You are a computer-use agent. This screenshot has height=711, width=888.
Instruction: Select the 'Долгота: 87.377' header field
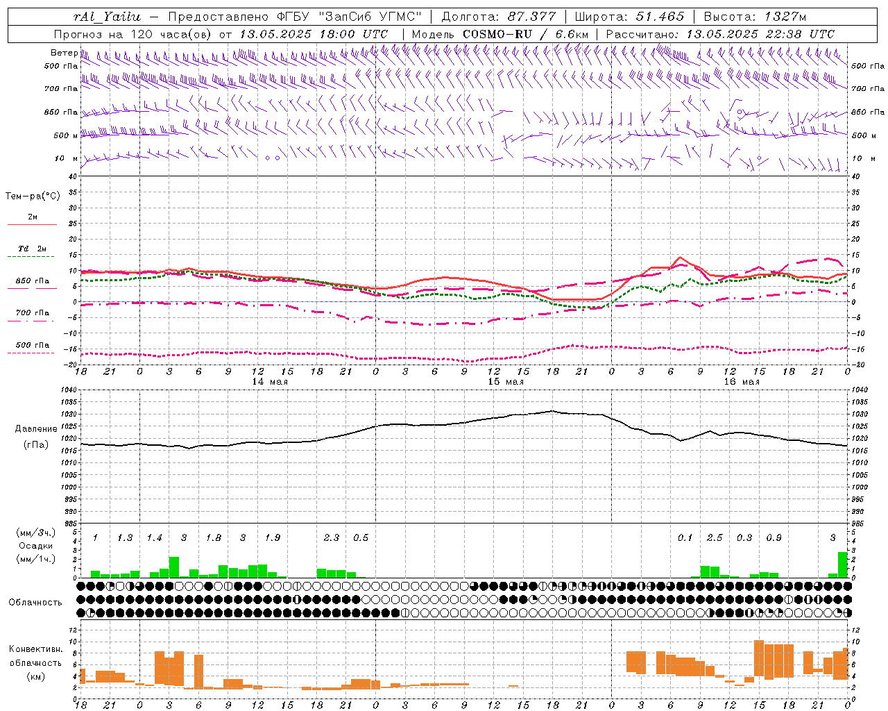coord(499,17)
